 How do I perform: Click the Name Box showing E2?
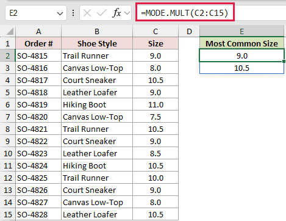coord(36,13)
